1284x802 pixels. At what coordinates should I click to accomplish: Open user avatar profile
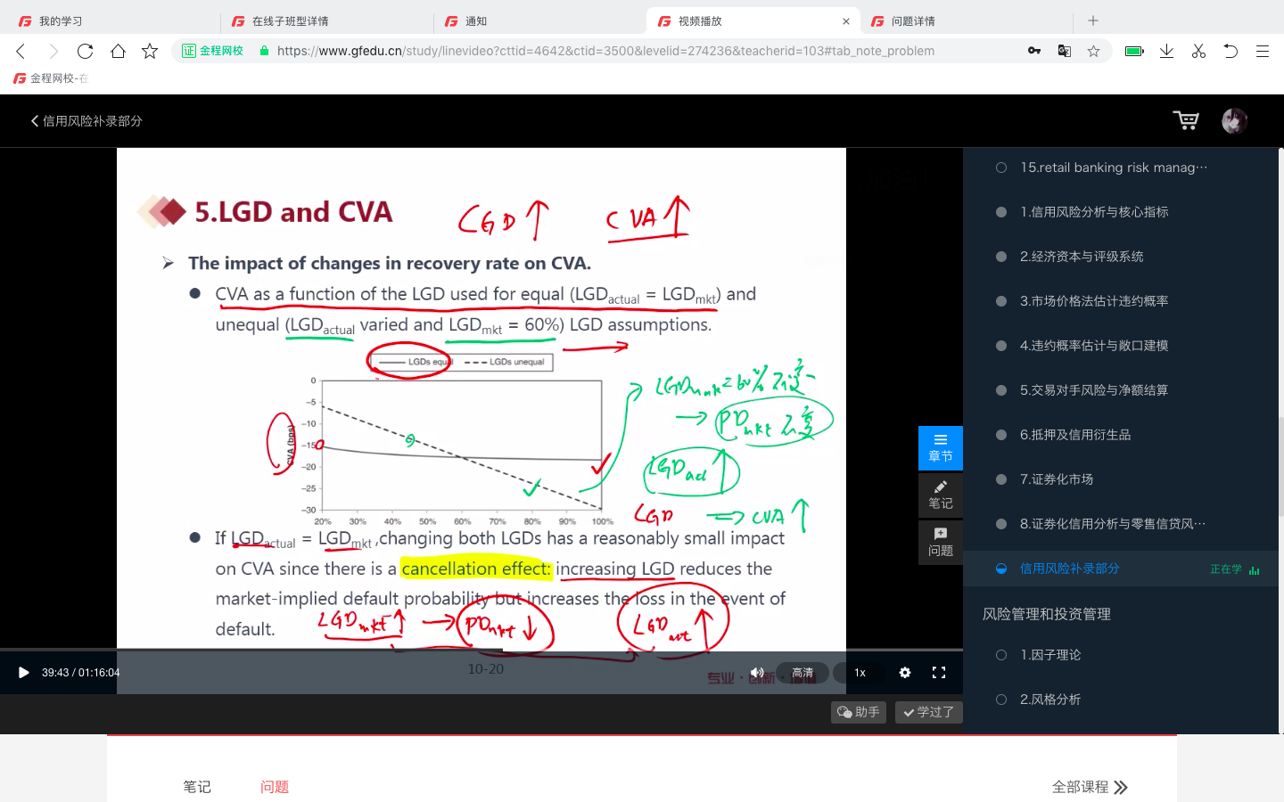pos(1235,120)
